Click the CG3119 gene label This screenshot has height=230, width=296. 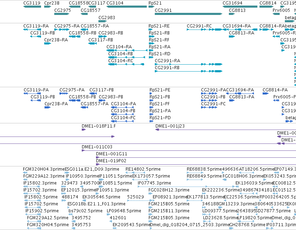[x=32, y=3]
